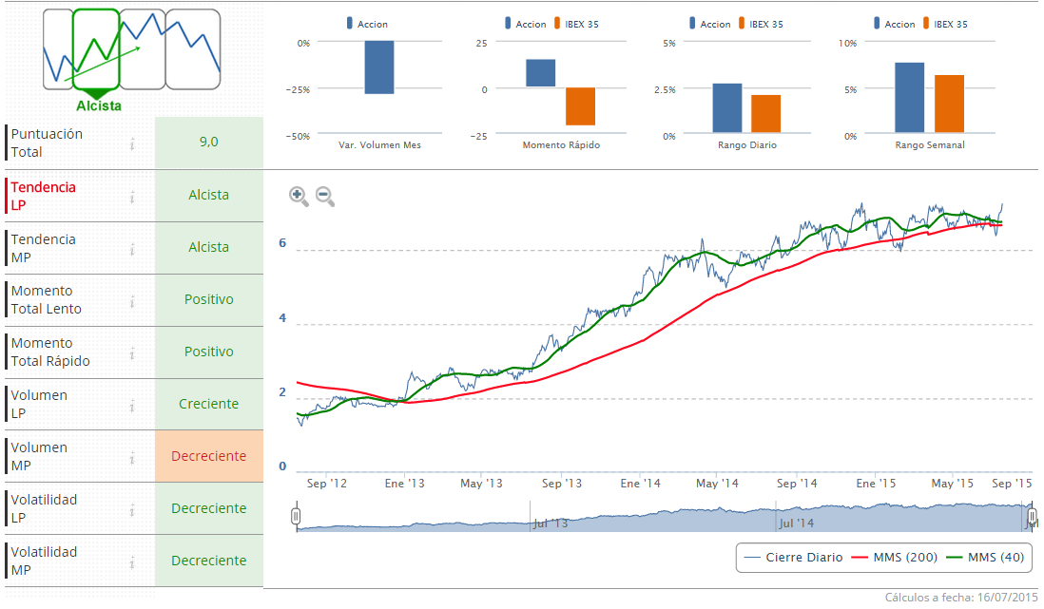Click info icon beside Momento Total Lento
This screenshot has height=609, width=1044.
pos(132,301)
